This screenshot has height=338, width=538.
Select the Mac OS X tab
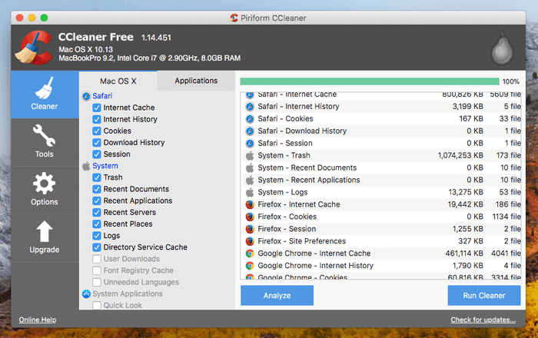click(118, 81)
